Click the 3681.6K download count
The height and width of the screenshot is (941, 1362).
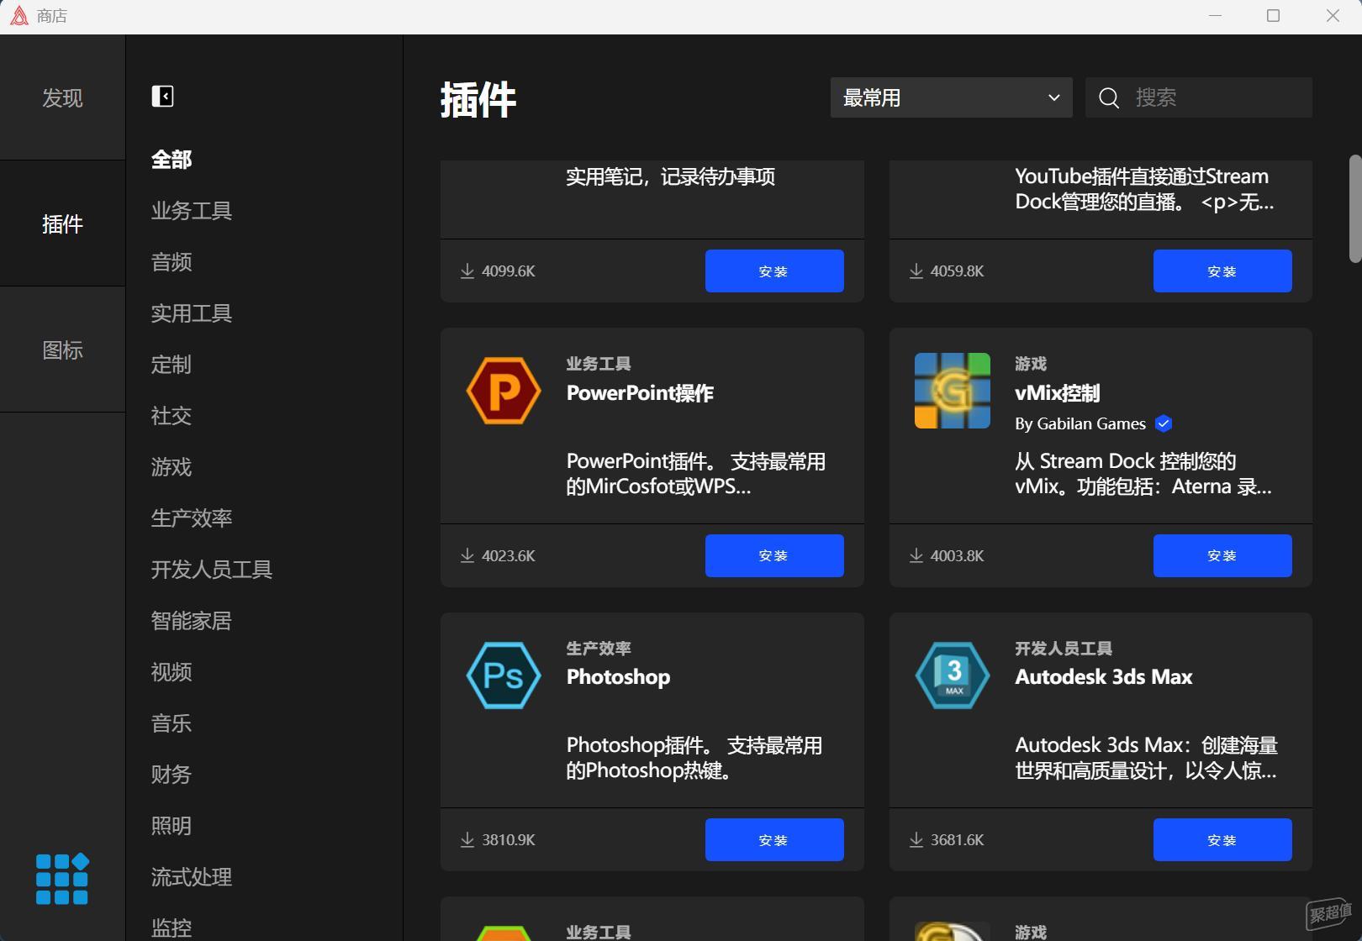[958, 839]
